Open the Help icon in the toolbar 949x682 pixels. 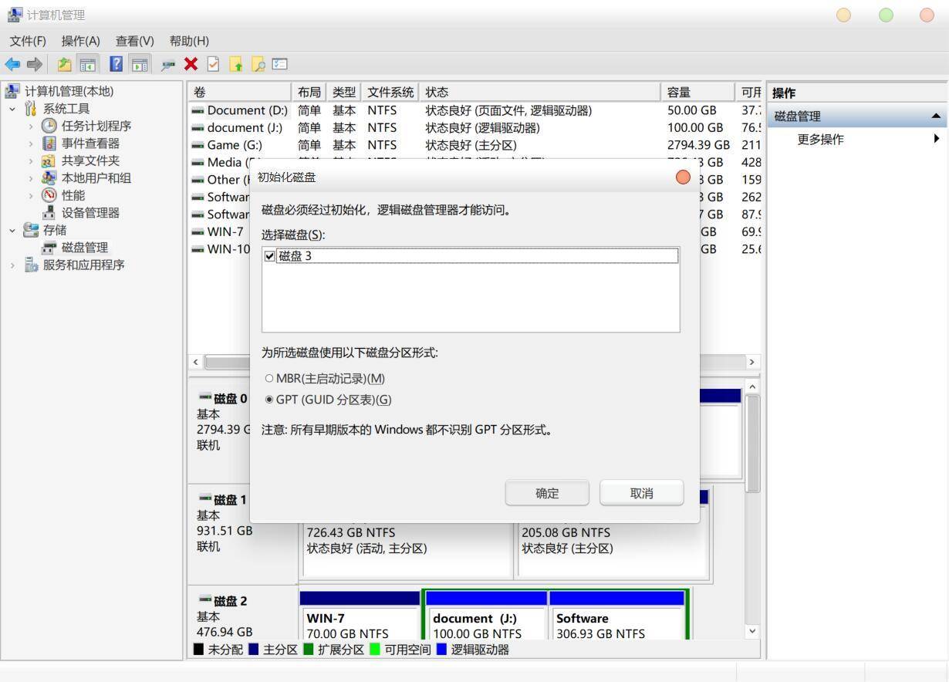(x=115, y=64)
